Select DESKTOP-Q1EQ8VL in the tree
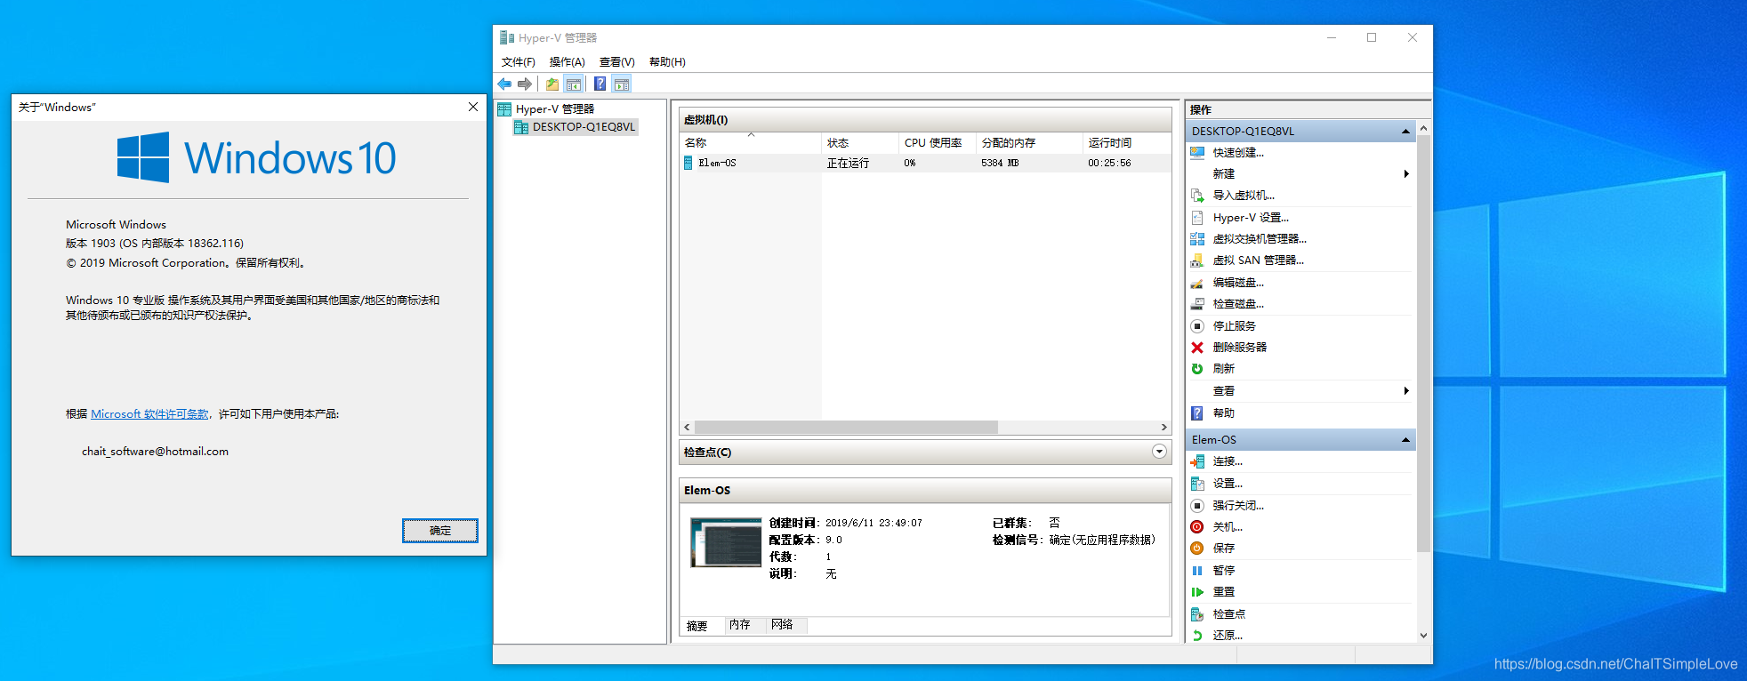Screen dimensions: 1747x681 pos(576,127)
